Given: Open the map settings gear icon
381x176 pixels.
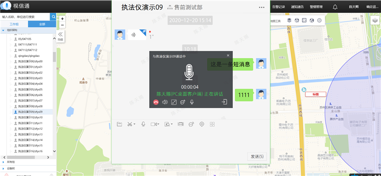Looking at the screenshot, I should point(319,20).
